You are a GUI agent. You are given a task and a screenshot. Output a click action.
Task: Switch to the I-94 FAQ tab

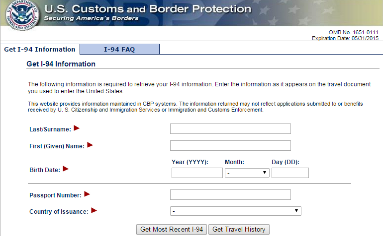point(119,49)
